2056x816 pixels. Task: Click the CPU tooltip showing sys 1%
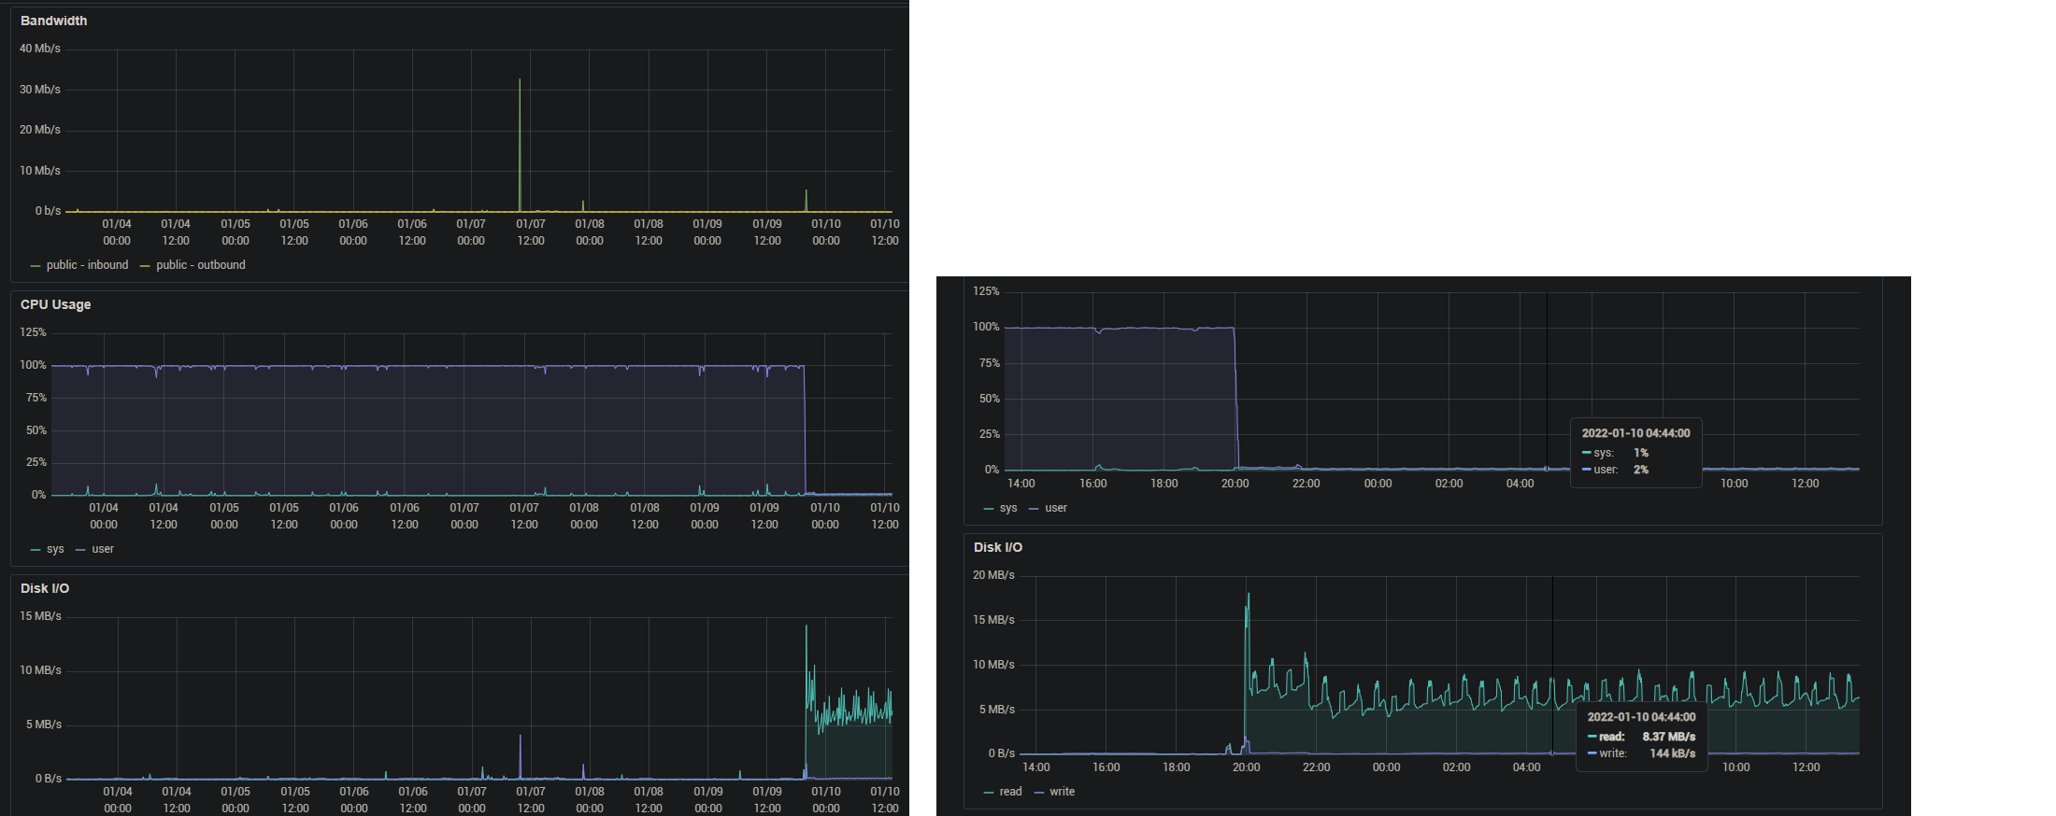(1635, 452)
